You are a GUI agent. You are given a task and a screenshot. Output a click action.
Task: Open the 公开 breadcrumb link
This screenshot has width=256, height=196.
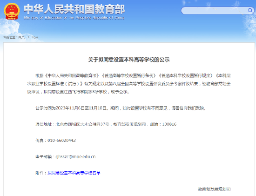coord(35,37)
